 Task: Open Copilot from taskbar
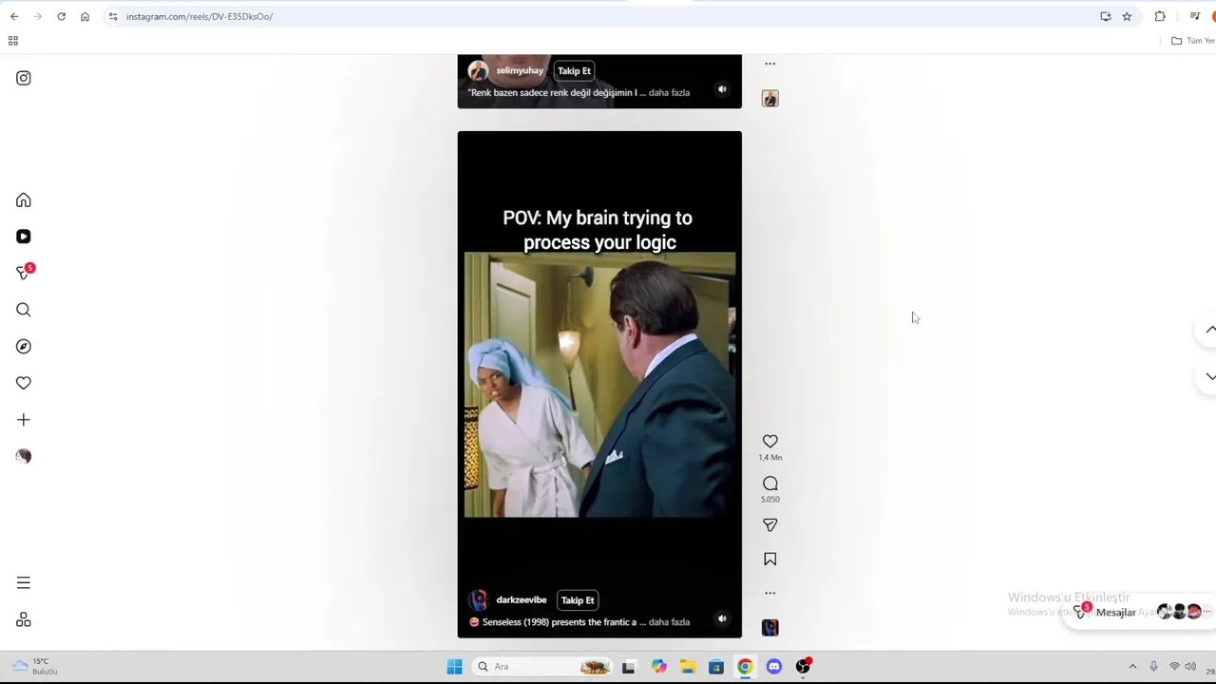point(658,667)
